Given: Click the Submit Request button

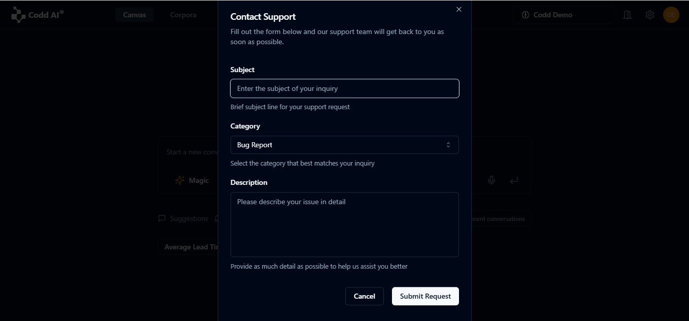Looking at the screenshot, I should click(425, 296).
